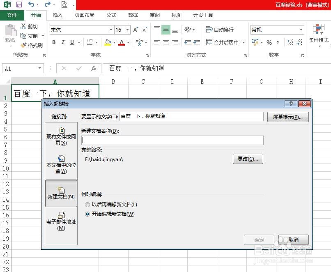Toggle italic formatting
Image resolution: width=331 pixels, height=272 pixels.
63,42
